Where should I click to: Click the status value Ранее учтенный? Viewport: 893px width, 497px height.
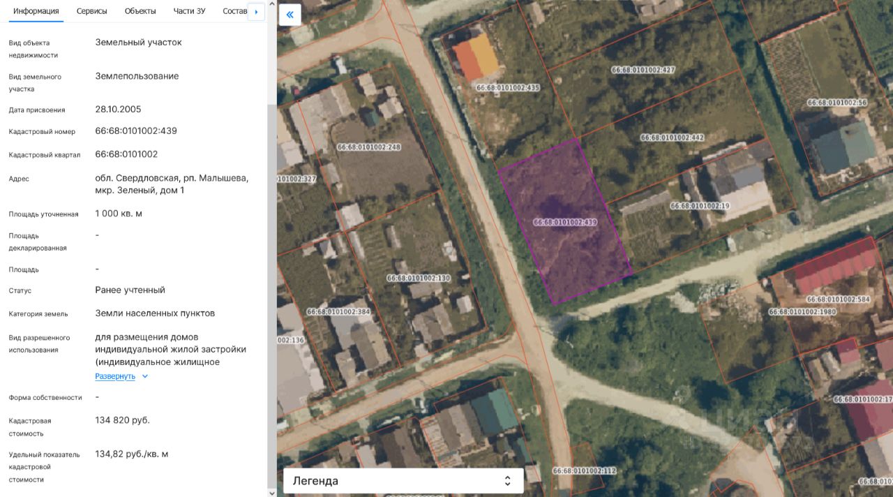coord(130,290)
